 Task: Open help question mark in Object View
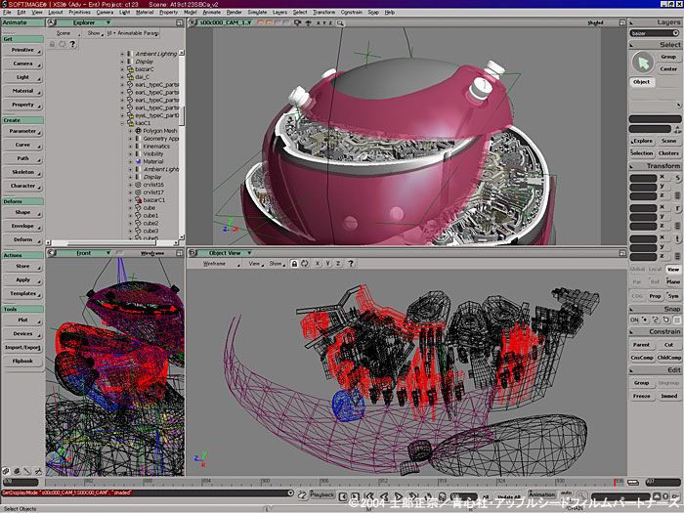coord(350,264)
